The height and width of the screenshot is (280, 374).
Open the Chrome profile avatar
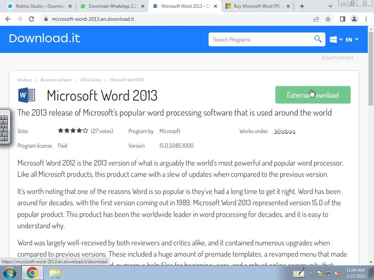point(354,19)
